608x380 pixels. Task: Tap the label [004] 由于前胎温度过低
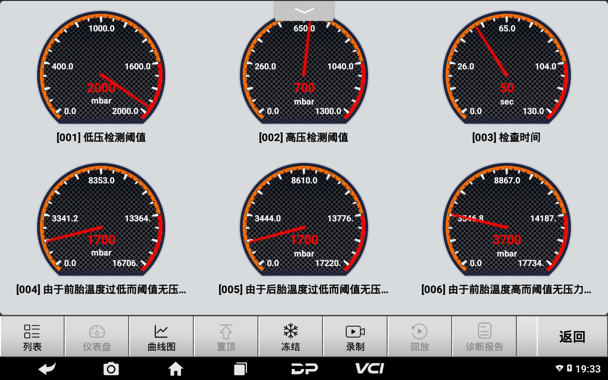pyautogui.click(x=101, y=289)
